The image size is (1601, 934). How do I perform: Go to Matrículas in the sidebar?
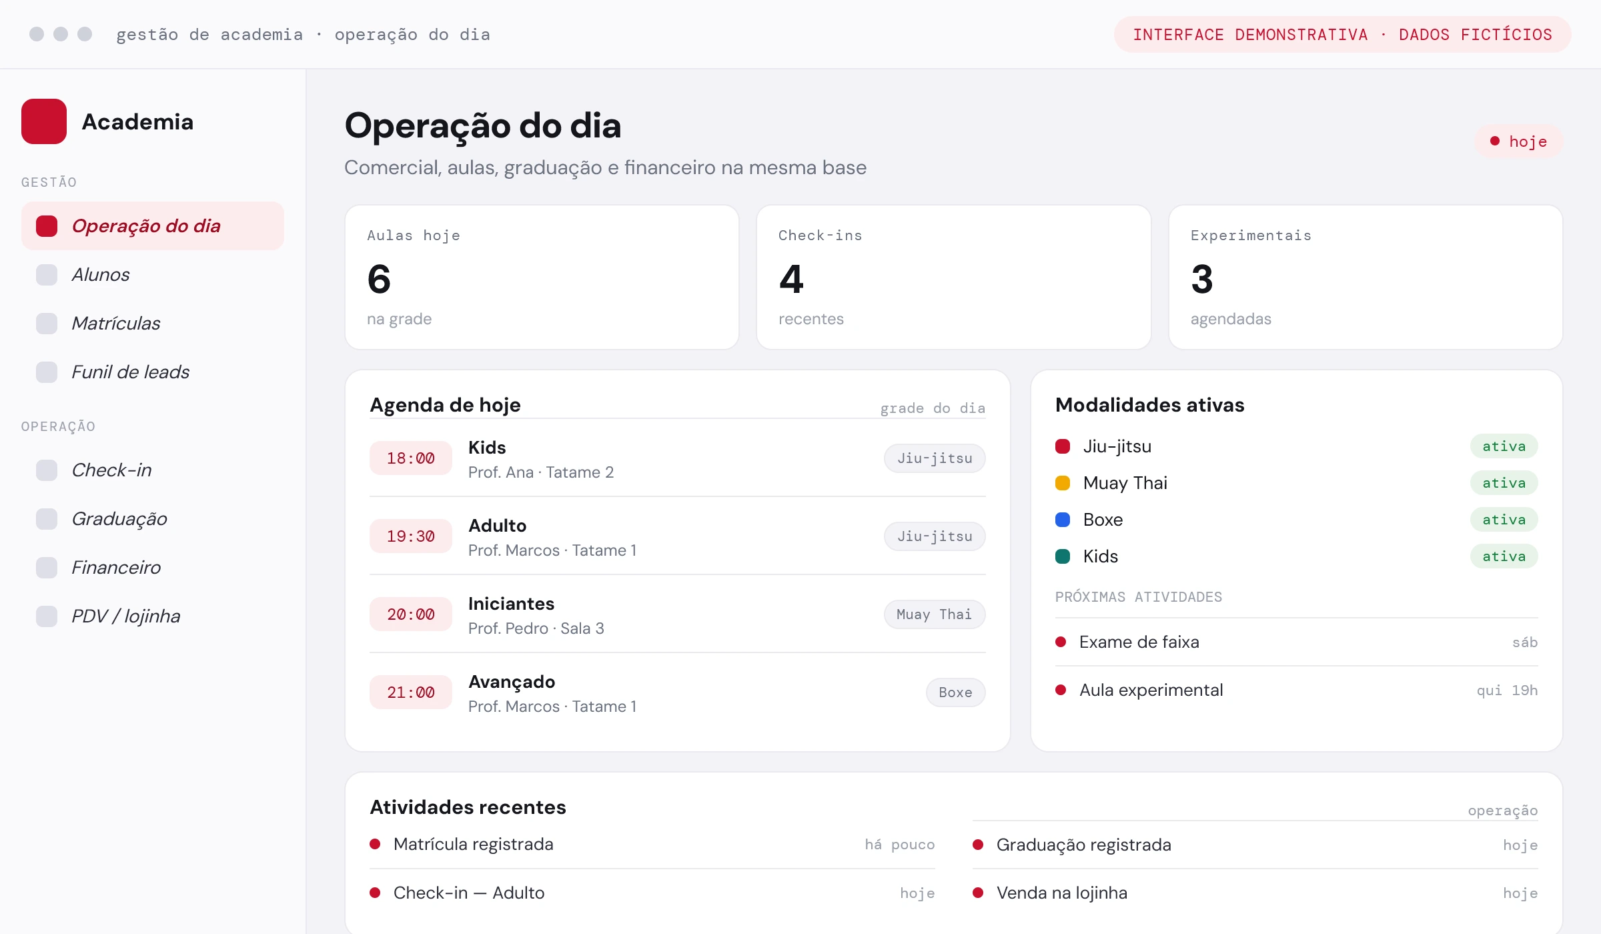(x=153, y=324)
